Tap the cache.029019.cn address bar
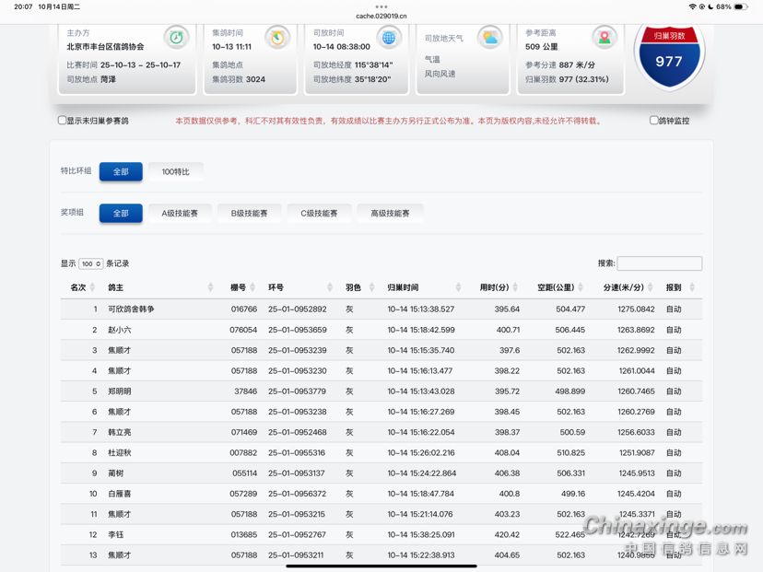This screenshot has height=572, width=763. (x=381, y=16)
